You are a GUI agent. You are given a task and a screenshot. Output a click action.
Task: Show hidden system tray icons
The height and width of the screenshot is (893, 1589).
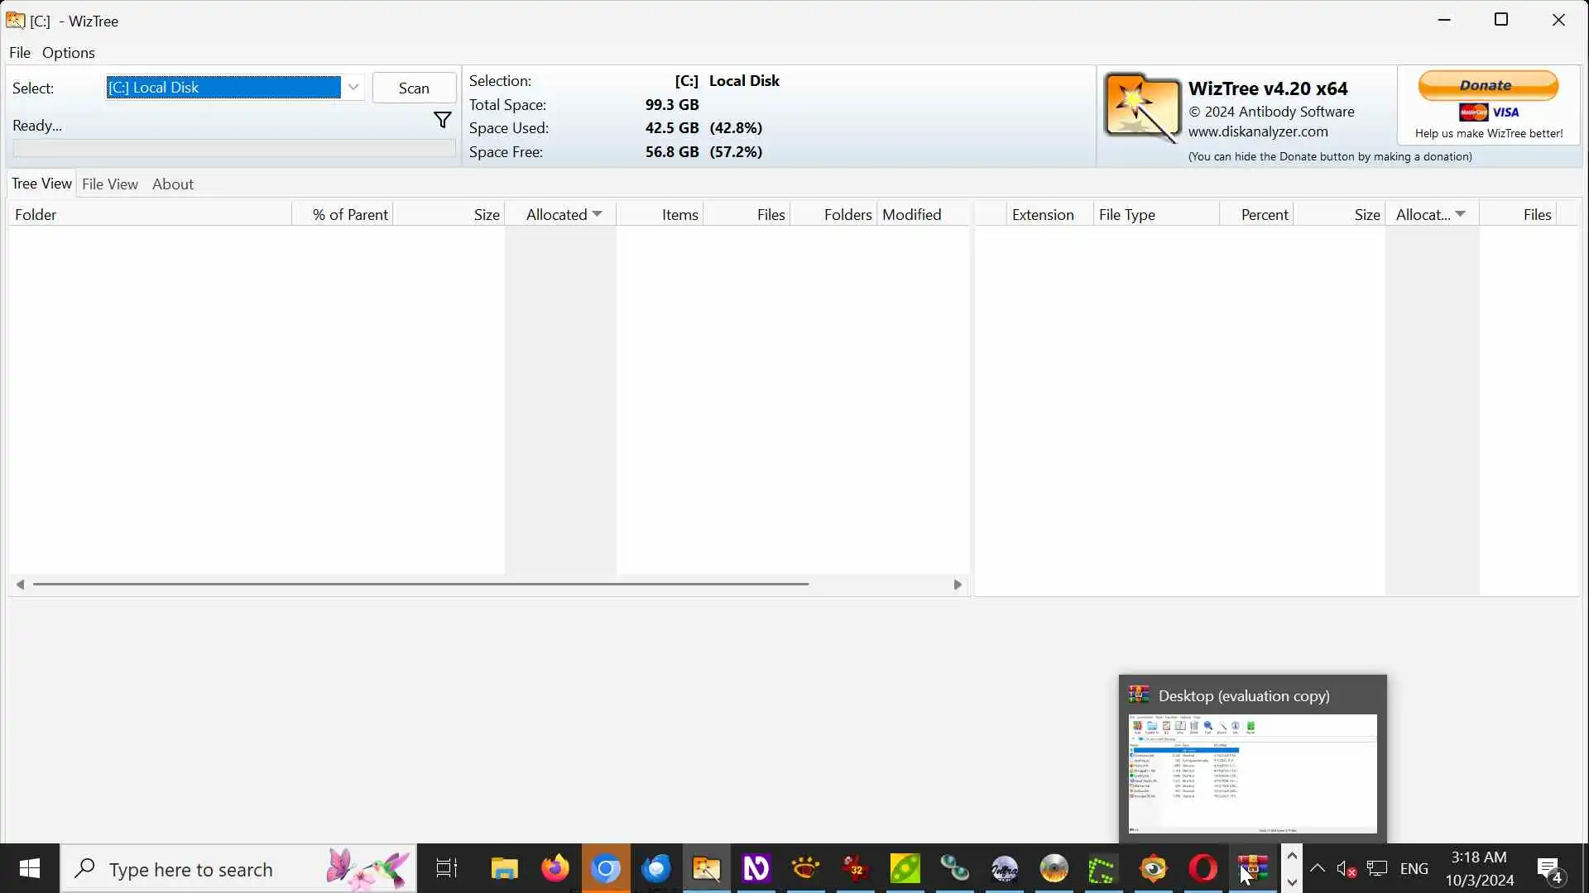coord(1317,869)
